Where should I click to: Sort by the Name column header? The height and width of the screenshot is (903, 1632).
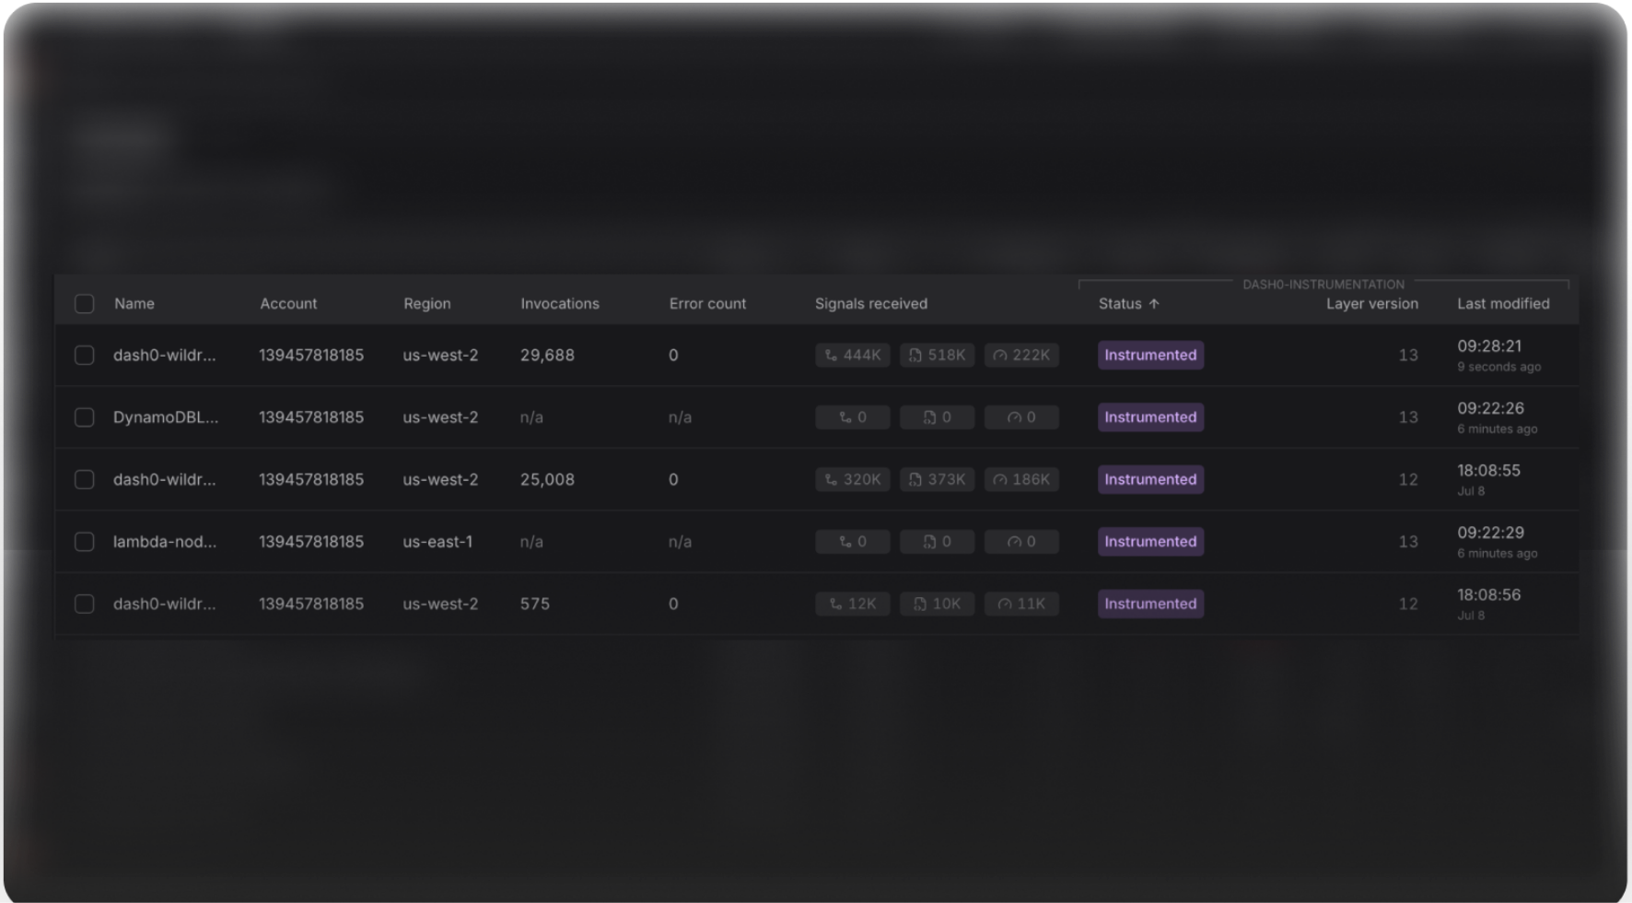pos(134,304)
